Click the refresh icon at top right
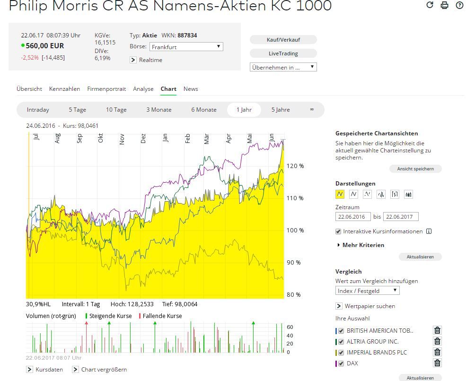The width and height of the screenshot is (466, 381). tap(430, 5)
